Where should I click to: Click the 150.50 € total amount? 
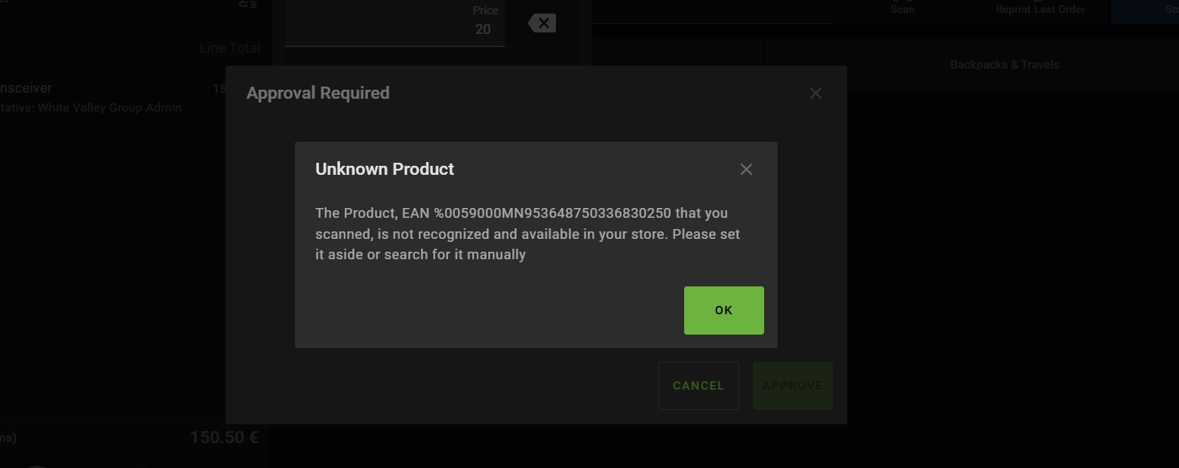point(224,438)
